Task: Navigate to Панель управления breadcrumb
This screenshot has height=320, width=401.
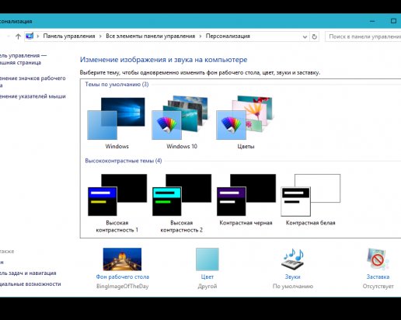Action: 69,36
